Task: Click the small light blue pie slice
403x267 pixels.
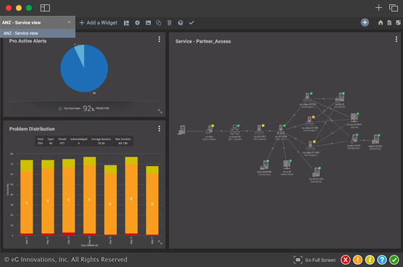Action: coord(81,53)
